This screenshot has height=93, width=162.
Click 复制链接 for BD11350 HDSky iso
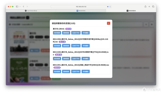click(66, 46)
